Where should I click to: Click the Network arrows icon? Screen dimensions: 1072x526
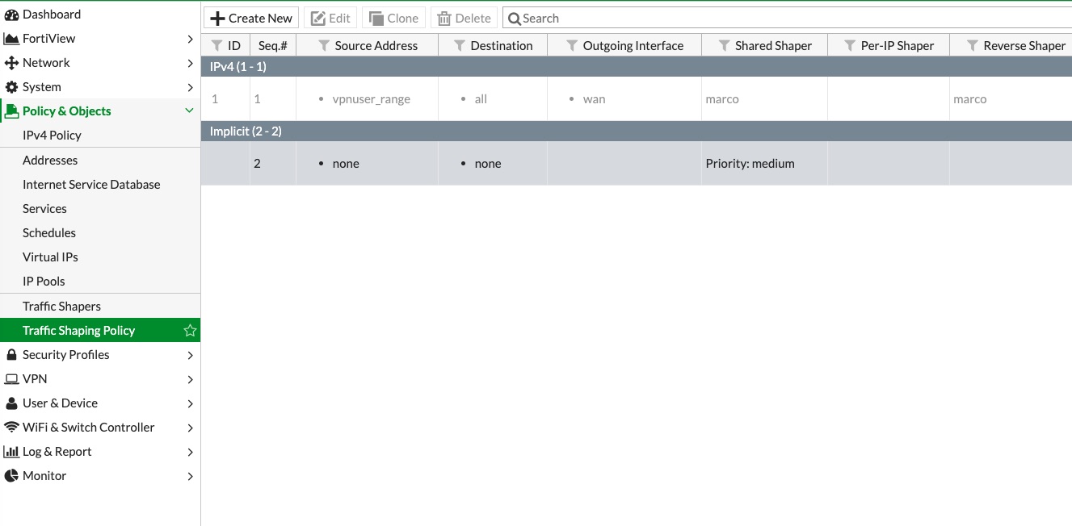pos(11,63)
